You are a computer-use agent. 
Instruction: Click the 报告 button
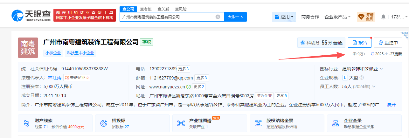pyautogui.click(x=360, y=43)
